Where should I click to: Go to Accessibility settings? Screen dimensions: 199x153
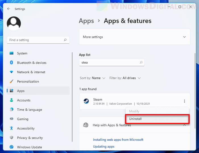click(x=26, y=129)
